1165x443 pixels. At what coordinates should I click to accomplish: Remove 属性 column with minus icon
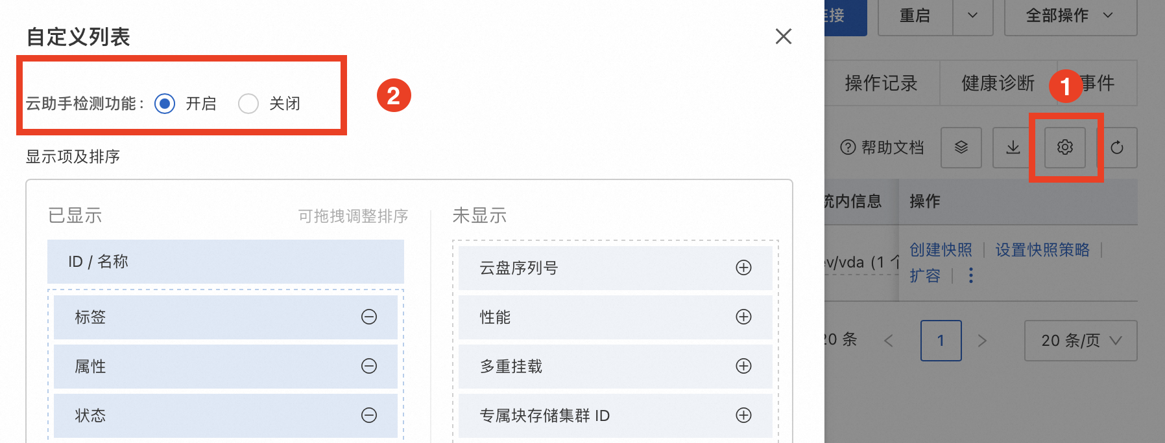369,366
